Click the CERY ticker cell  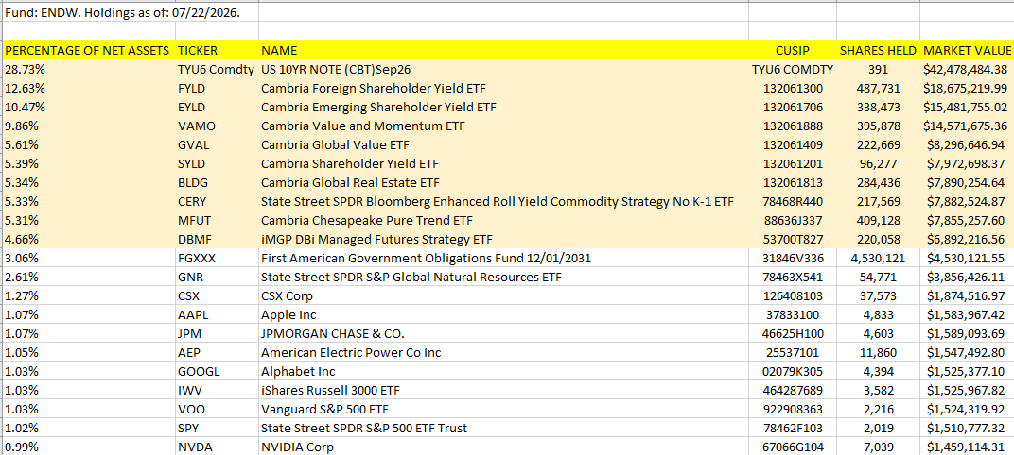(x=217, y=201)
